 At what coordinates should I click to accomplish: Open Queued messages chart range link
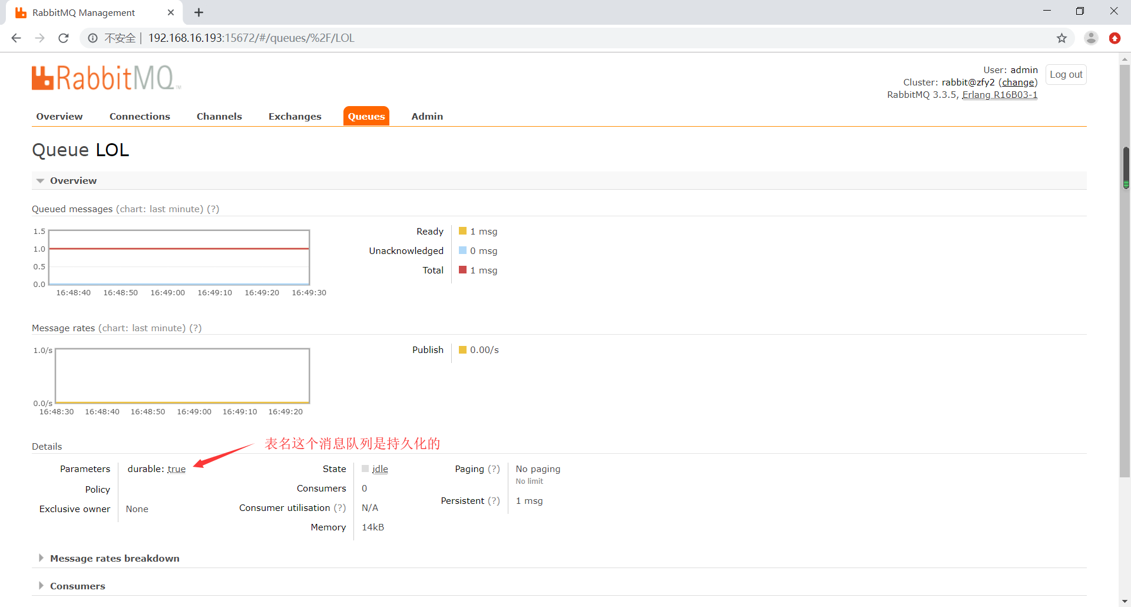tap(159, 209)
